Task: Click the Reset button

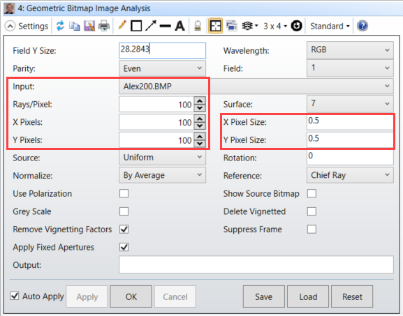Action: coord(352,296)
